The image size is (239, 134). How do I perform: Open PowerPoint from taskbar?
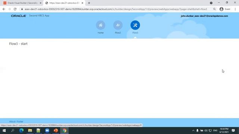pos(56,131)
